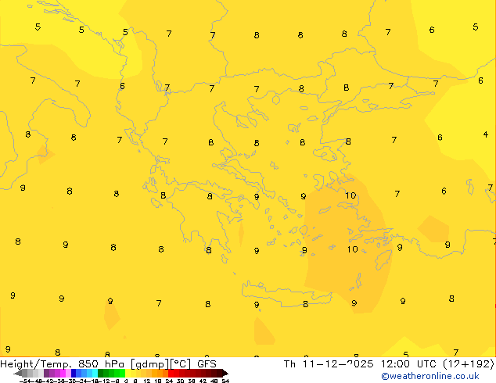Select the magenta legend swatch

tap(63, 373)
